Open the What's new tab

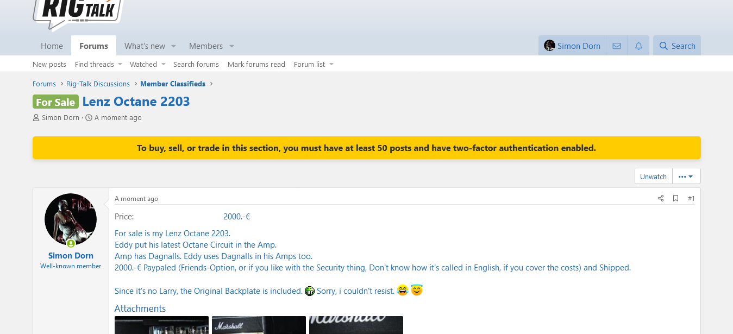point(145,46)
